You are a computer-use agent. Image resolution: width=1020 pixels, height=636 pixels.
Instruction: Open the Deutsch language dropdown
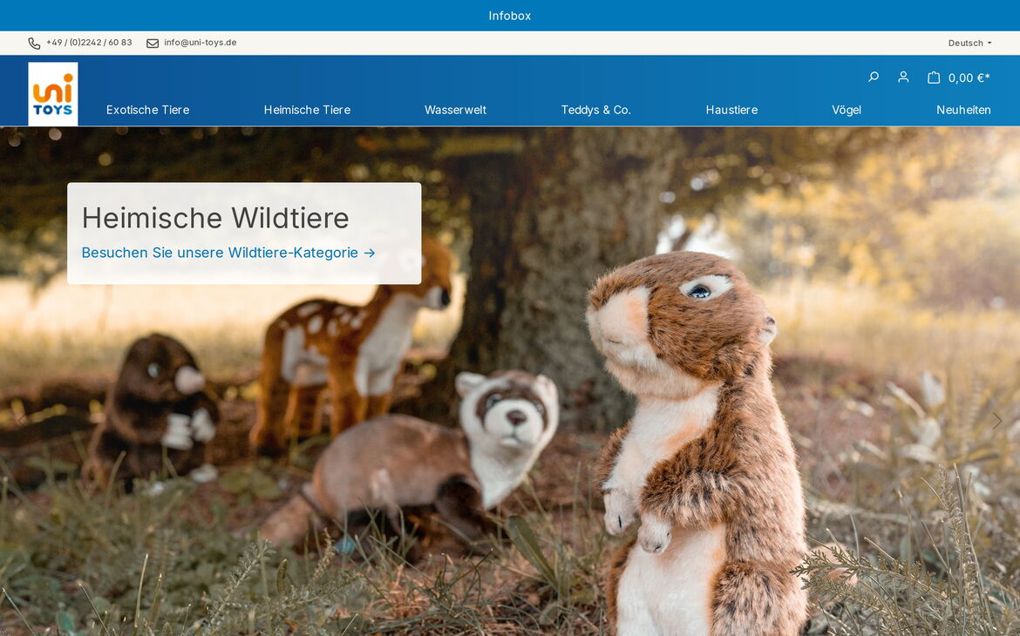tap(969, 43)
